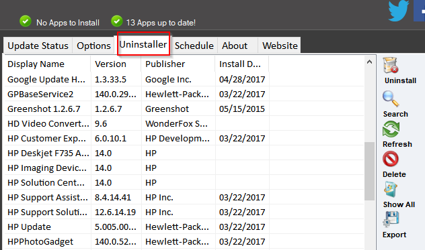Click the Greenshot publisher cell

(167, 109)
